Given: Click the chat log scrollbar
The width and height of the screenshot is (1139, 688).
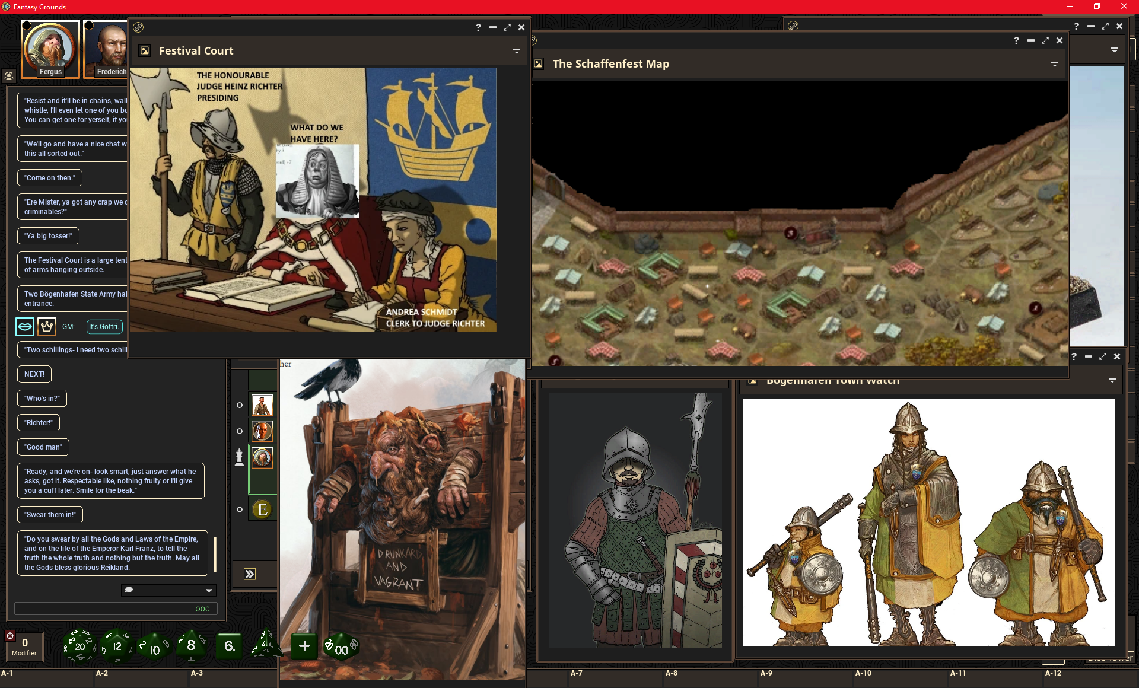Looking at the screenshot, I should [x=215, y=555].
